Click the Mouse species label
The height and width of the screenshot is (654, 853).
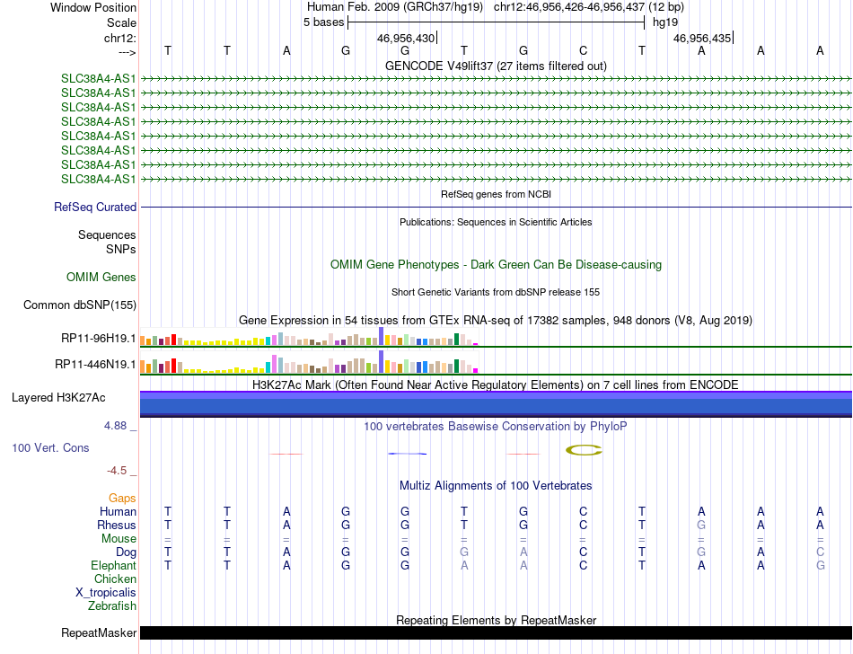pos(119,539)
